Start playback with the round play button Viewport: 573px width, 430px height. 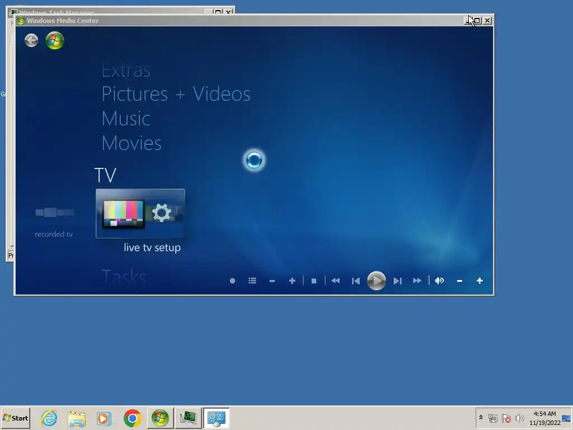click(377, 281)
